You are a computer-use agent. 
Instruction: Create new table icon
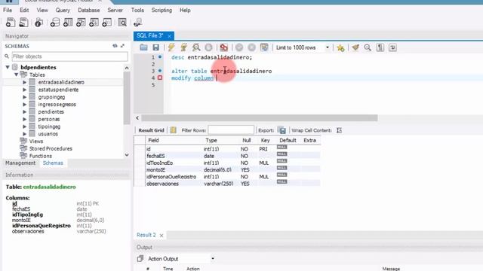tap(68, 23)
